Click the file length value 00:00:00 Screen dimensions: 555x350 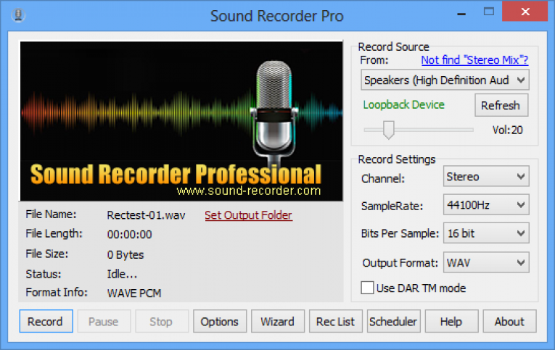point(130,234)
